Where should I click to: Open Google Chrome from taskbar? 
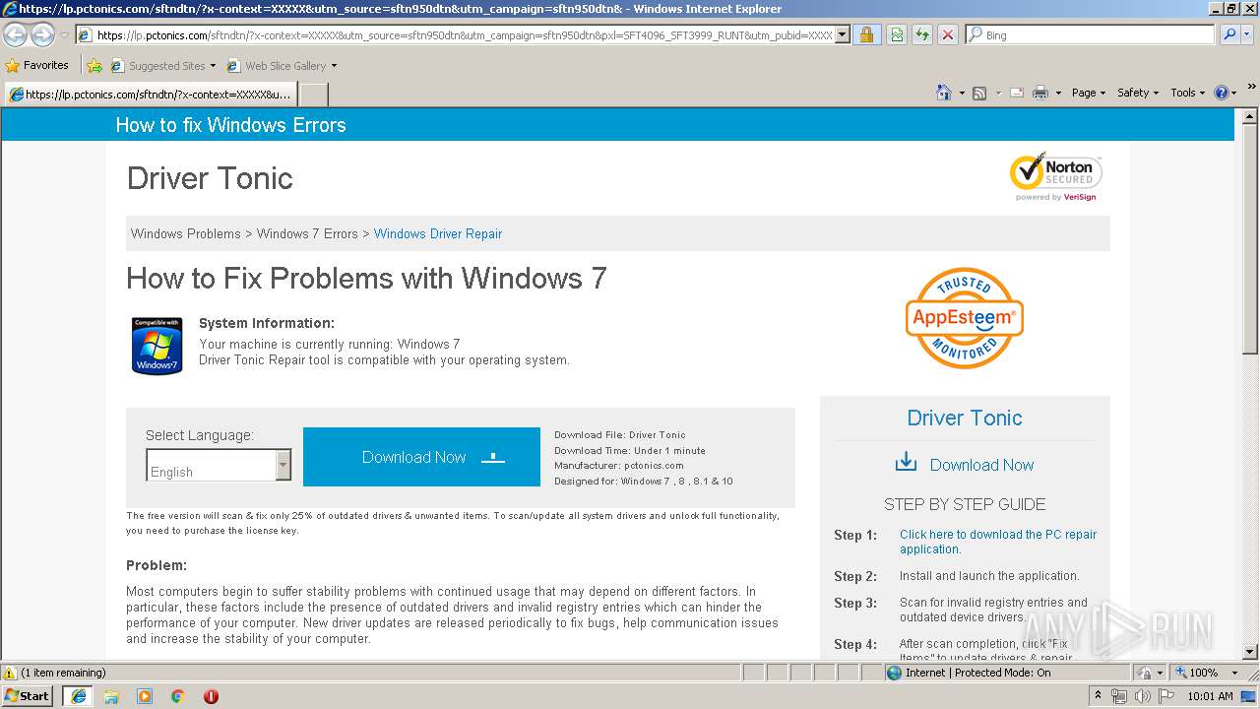coord(178,696)
